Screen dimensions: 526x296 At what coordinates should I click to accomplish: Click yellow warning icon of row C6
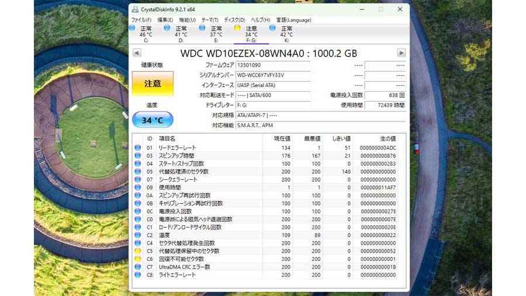[x=137, y=259]
